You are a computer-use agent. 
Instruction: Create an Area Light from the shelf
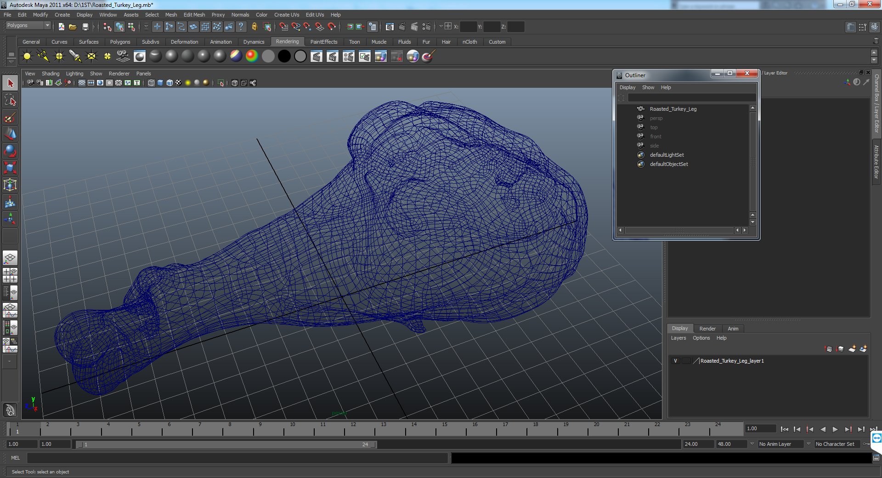(91, 56)
